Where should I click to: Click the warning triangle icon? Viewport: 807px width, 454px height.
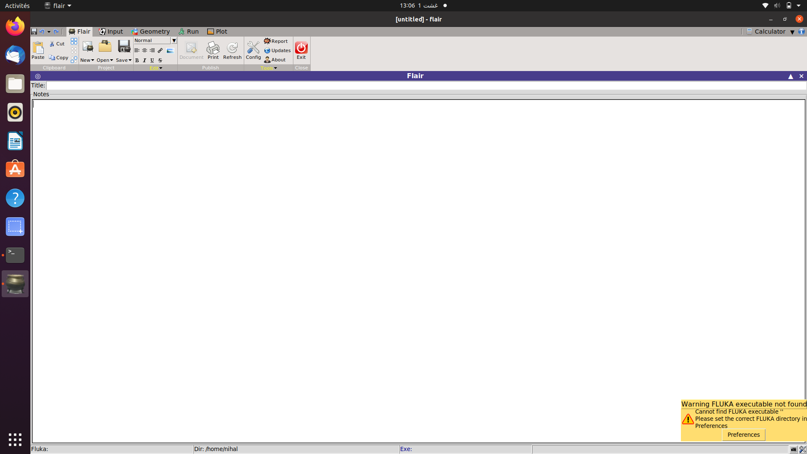click(688, 419)
